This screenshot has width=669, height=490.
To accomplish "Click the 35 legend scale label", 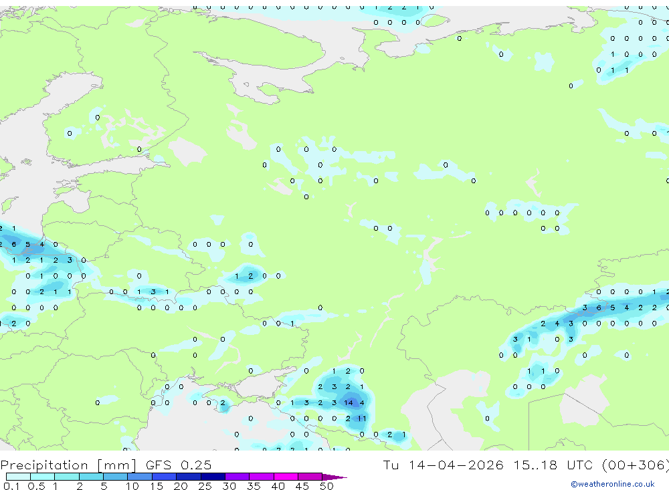I will coord(254,486).
